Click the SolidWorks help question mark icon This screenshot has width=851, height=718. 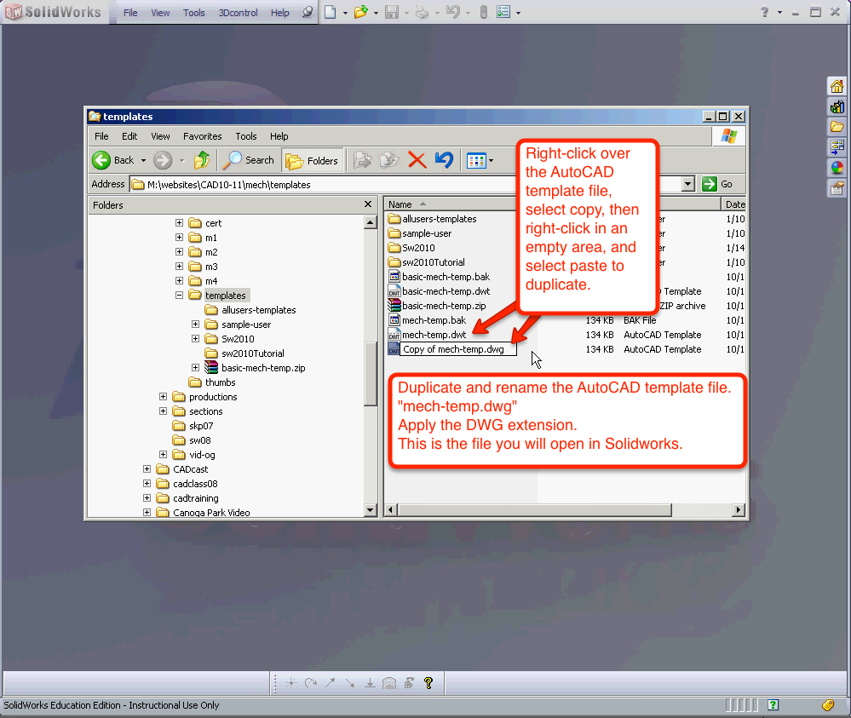[765, 12]
